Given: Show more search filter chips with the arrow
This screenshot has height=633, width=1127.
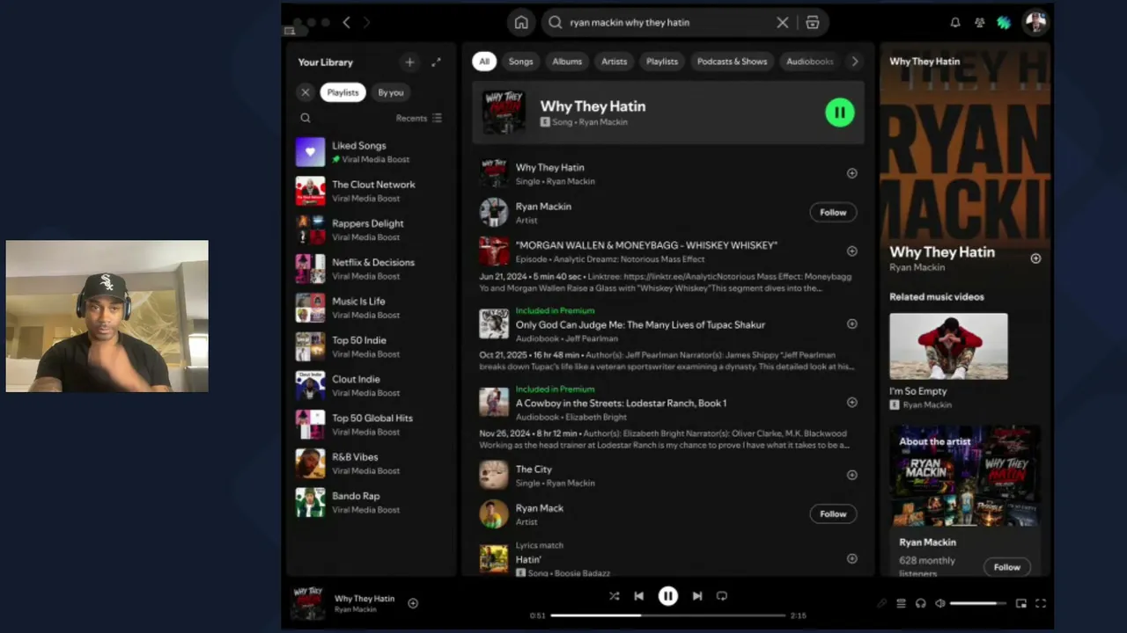Looking at the screenshot, I should tap(854, 62).
